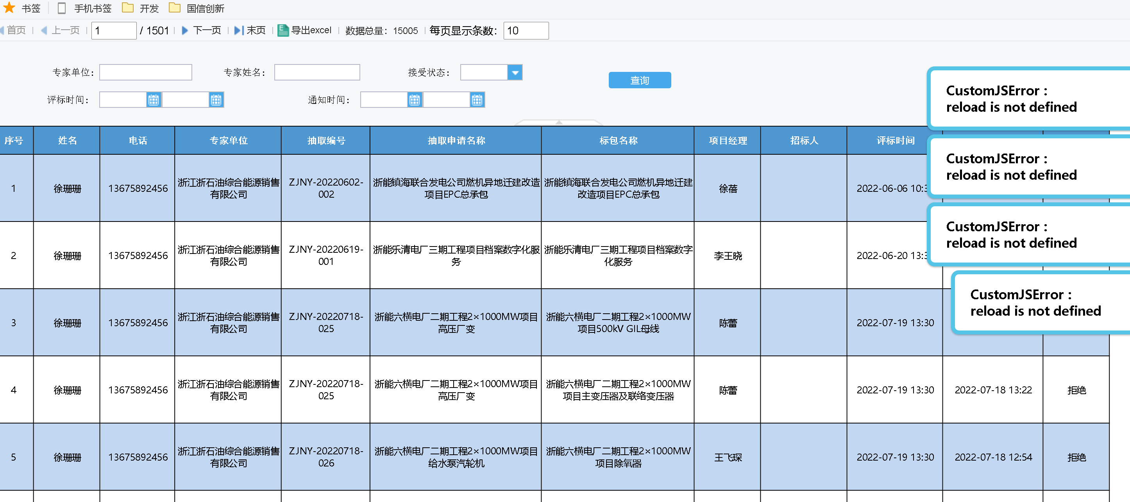Click 评标时间 end date field

185,100
